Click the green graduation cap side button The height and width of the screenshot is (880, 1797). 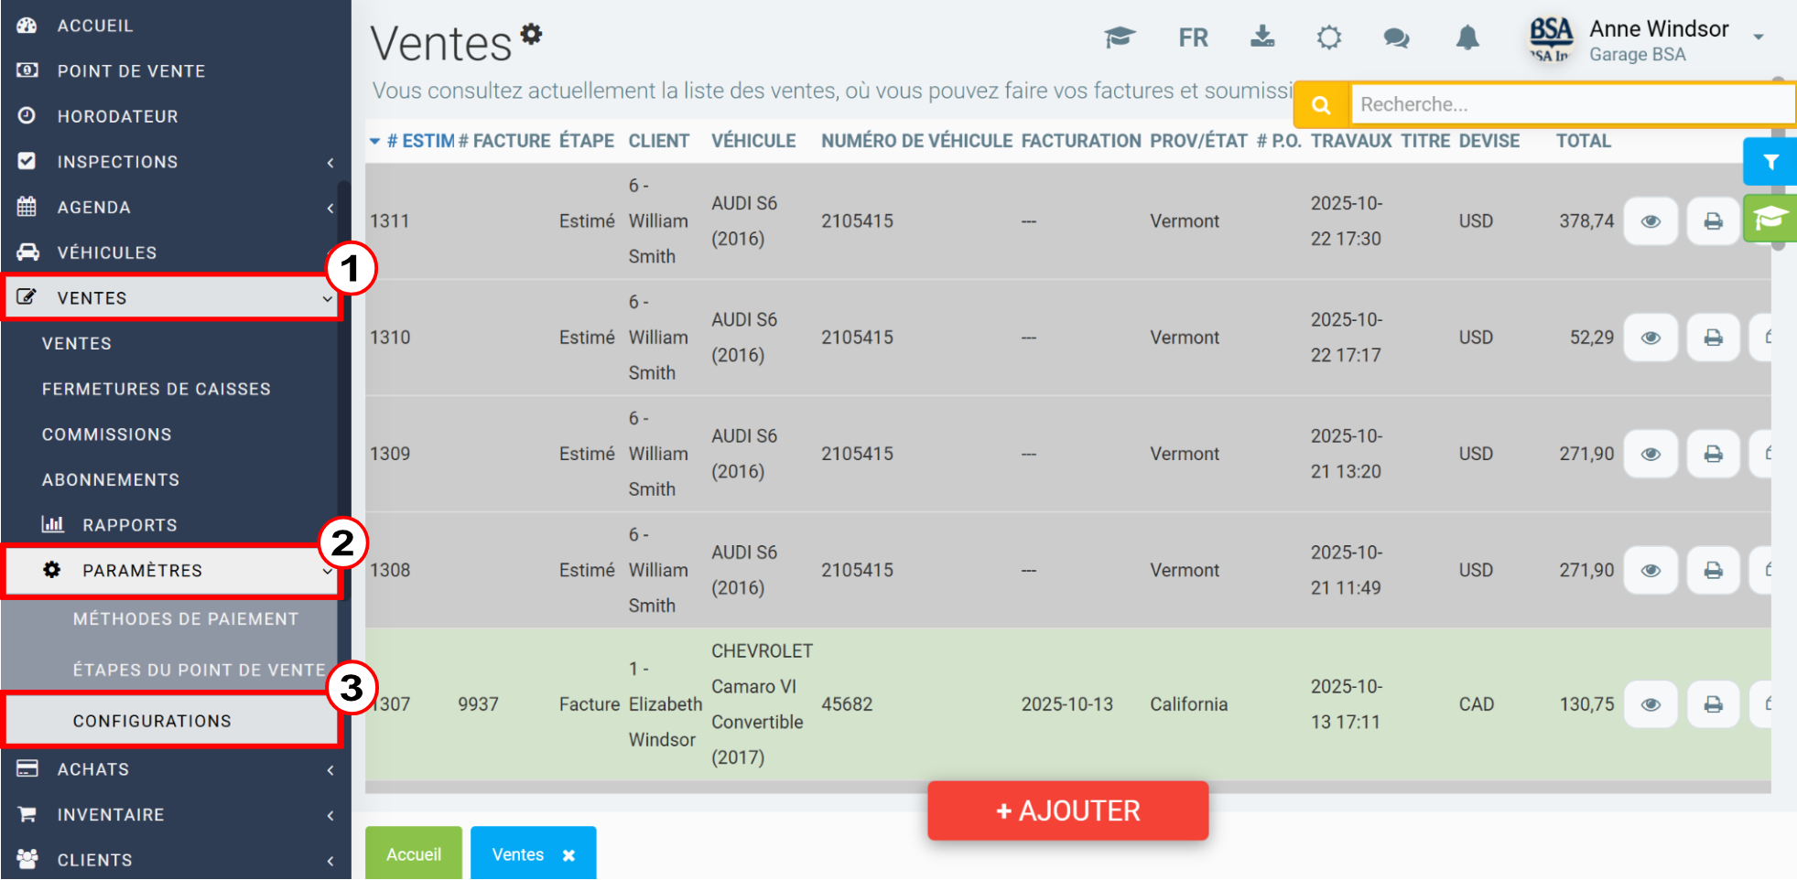(x=1770, y=219)
